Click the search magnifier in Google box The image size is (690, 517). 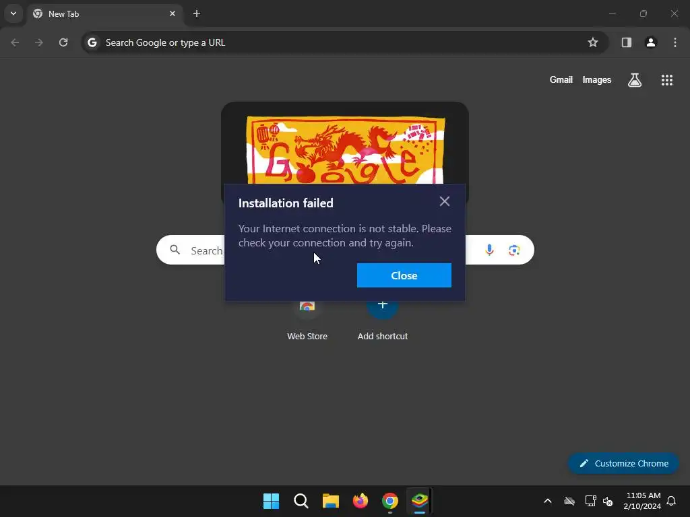tap(175, 250)
